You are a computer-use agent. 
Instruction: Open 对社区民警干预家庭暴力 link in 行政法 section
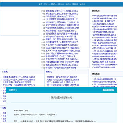pyautogui.click(x=19, y=85)
